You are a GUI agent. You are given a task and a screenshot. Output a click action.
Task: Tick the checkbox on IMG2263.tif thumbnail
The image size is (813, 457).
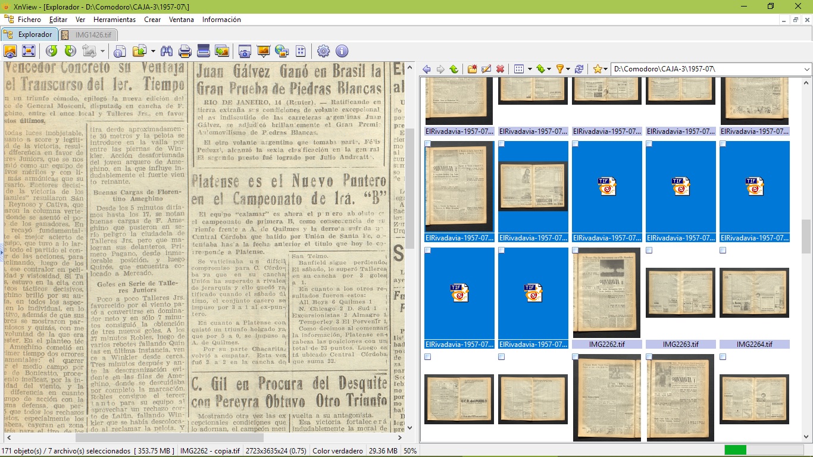point(649,251)
